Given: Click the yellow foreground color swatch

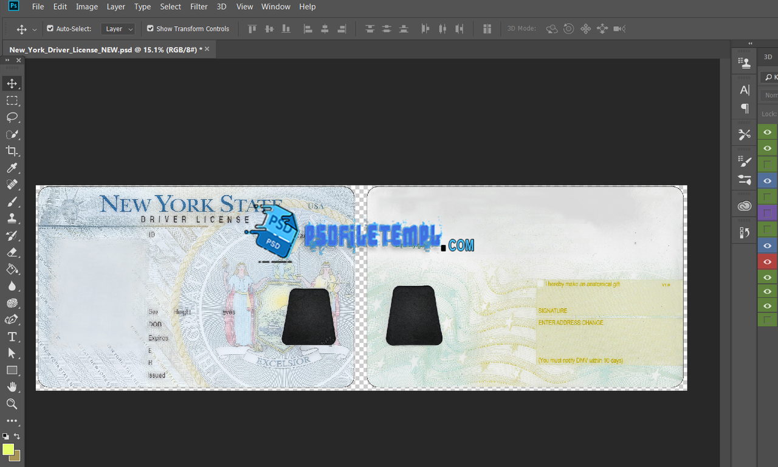Looking at the screenshot, I should pos(8,449).
